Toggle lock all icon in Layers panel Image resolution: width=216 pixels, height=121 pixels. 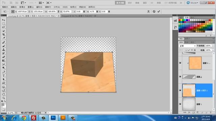pos(195,50)
